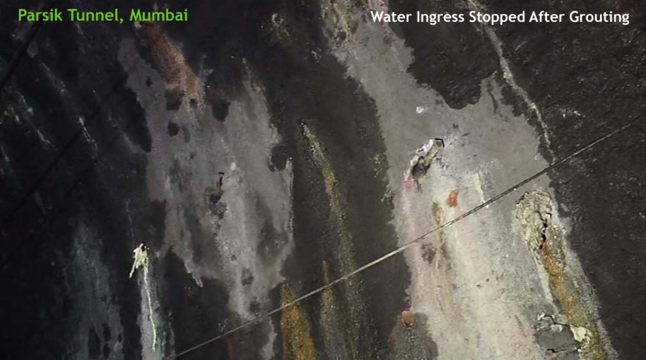Click the broken rock debris at bottom right
Viewport: 646px width, 360px height.
tap(558, 332)
